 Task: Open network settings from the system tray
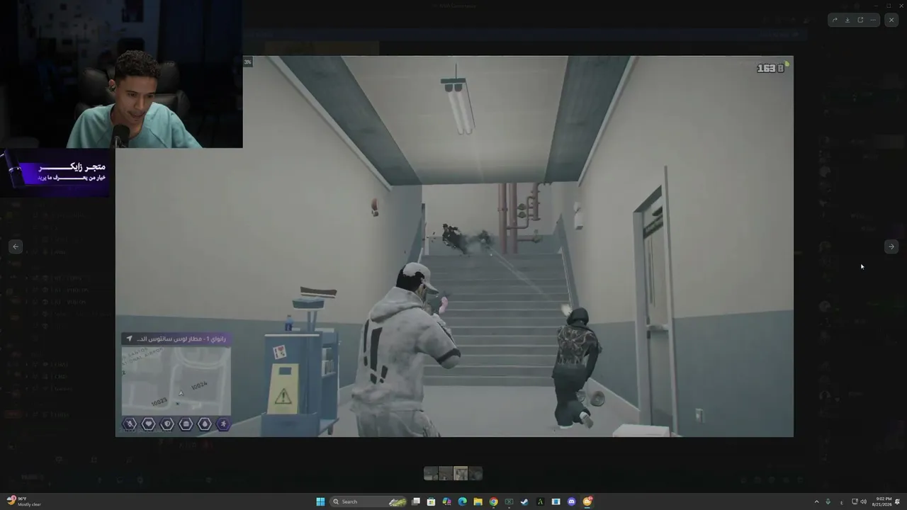click(x=855, y=501)
